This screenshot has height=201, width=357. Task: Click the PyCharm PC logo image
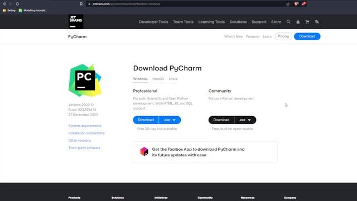point(85,80)
